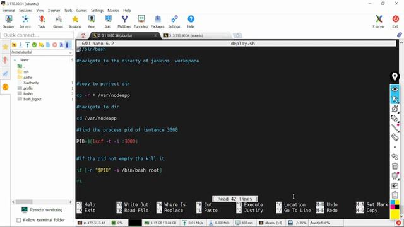Select the Split terminal toolbar icon

[108, 21]
